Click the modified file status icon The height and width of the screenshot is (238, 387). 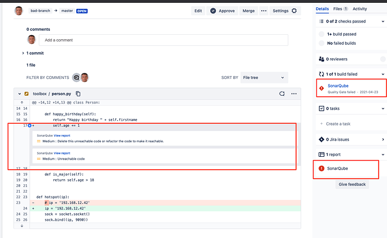(x=26, y=94)
